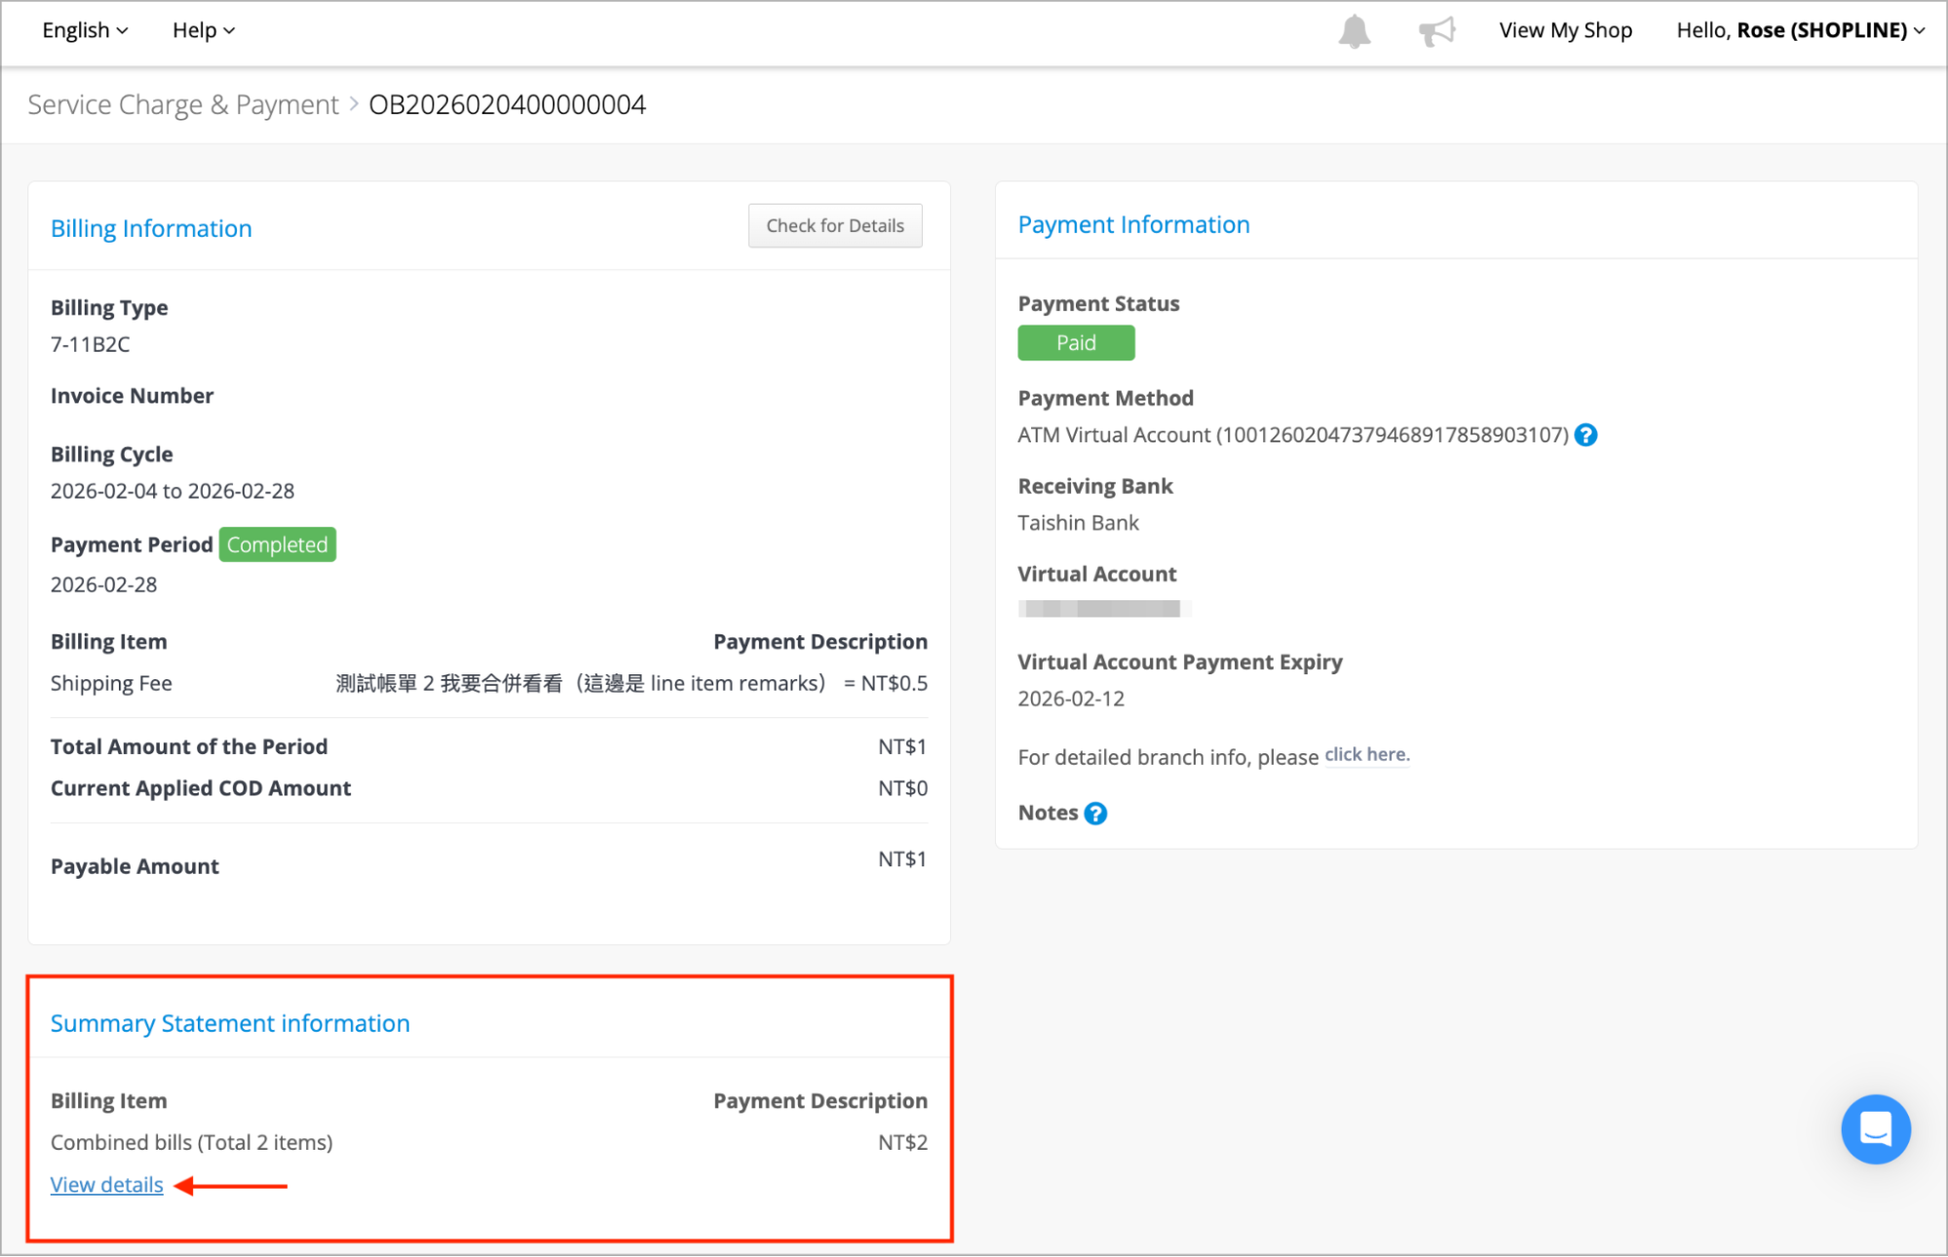Screen dimensions: 1948x1257
Task: Select billing cycle 2026-02-04 to 2026-02-28
Action: click(x=172, y=491)
